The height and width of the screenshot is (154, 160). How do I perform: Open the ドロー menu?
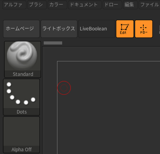[x=112, y=5]
